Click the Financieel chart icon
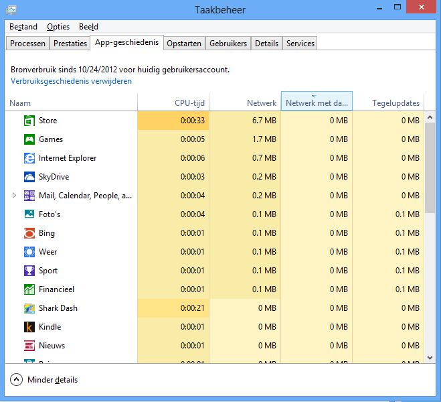Screen dimensions: 441x402 [x=29, y=289]
